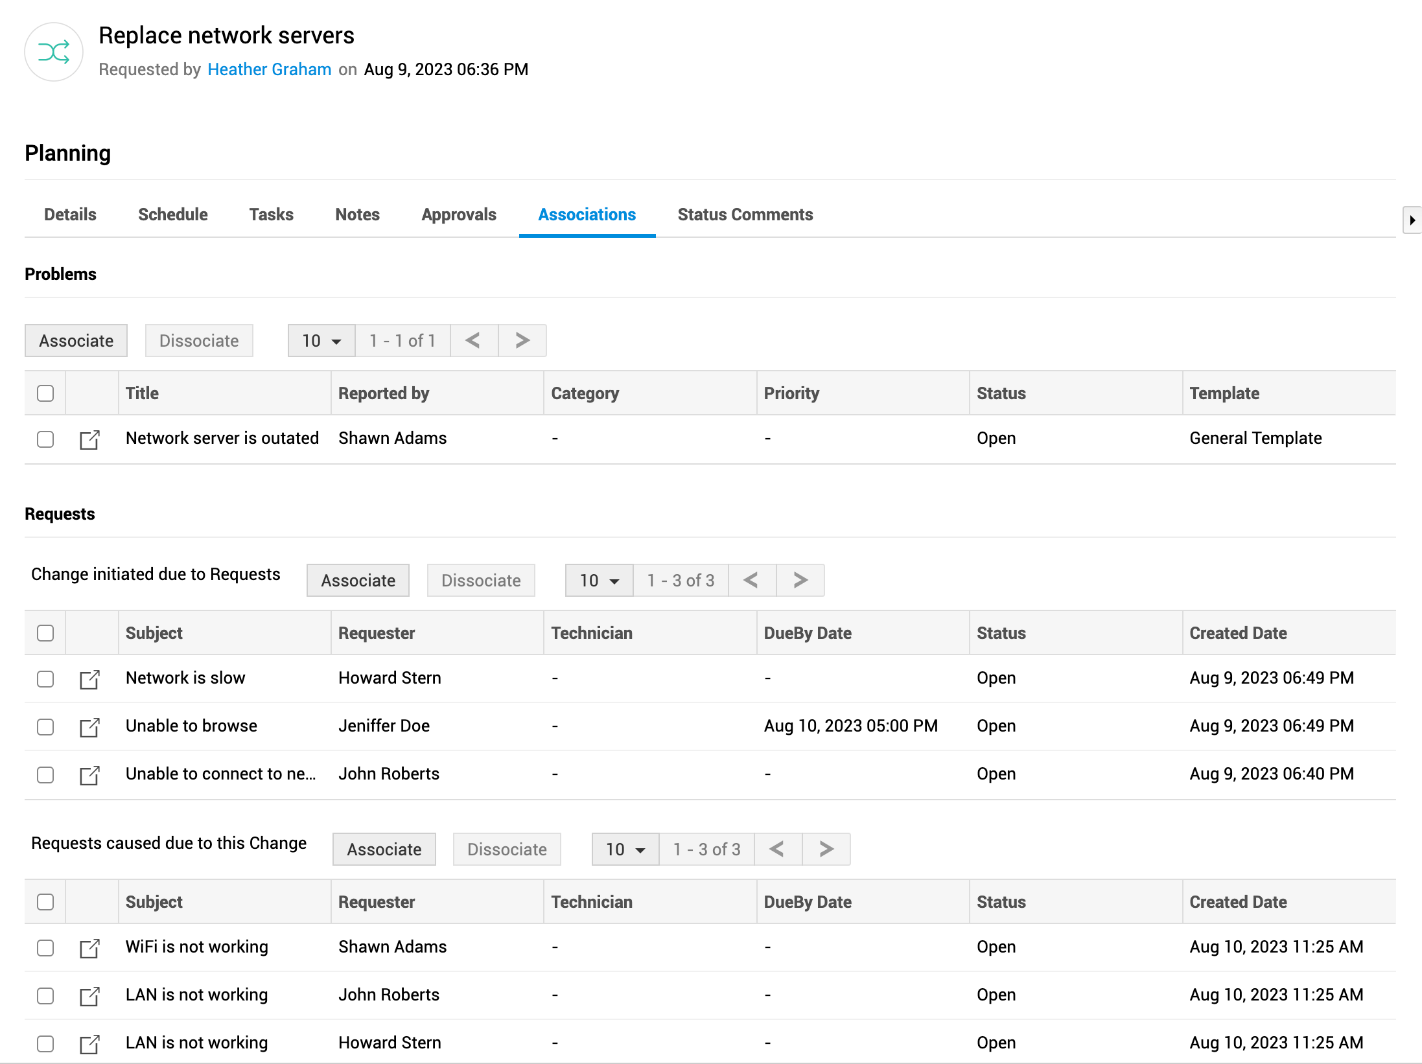Click Associate button under Problems
This screenshot has height=1064, width=1422.
coord(76,340)
